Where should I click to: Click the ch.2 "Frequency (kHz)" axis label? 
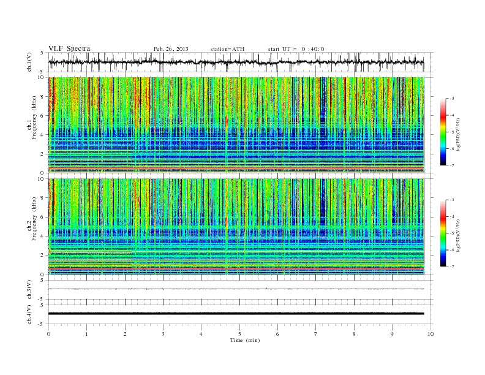pyautogui.click(x=34, y=219)
